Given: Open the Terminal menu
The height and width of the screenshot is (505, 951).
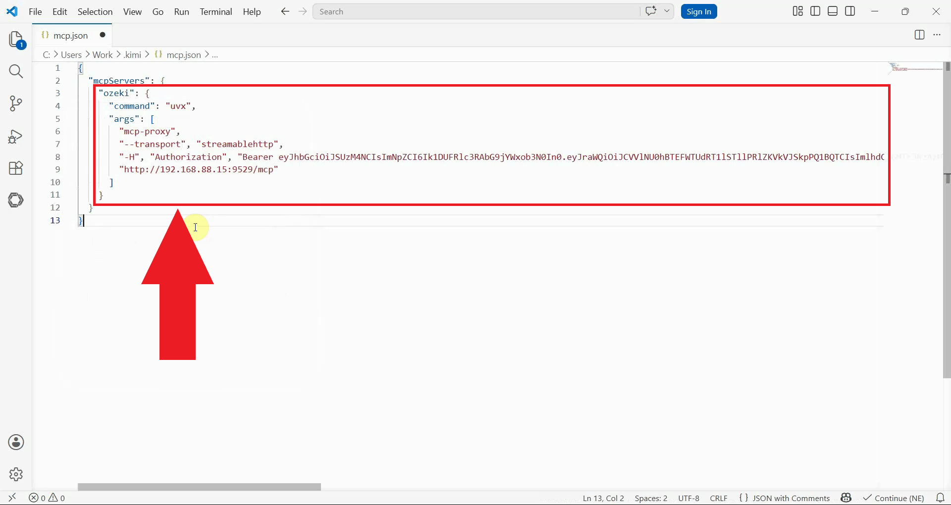Looking at the screenshot, I should (216, 11).
